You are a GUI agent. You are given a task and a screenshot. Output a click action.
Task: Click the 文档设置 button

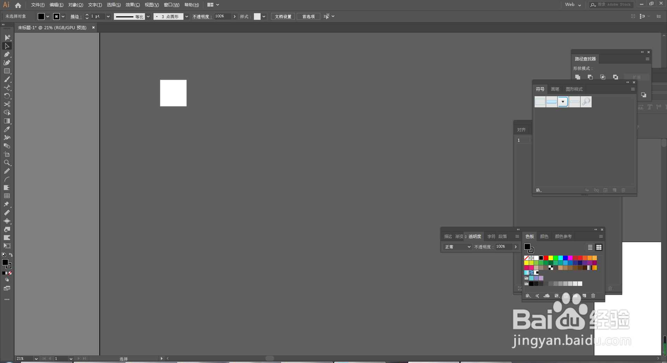coord(283,16)
